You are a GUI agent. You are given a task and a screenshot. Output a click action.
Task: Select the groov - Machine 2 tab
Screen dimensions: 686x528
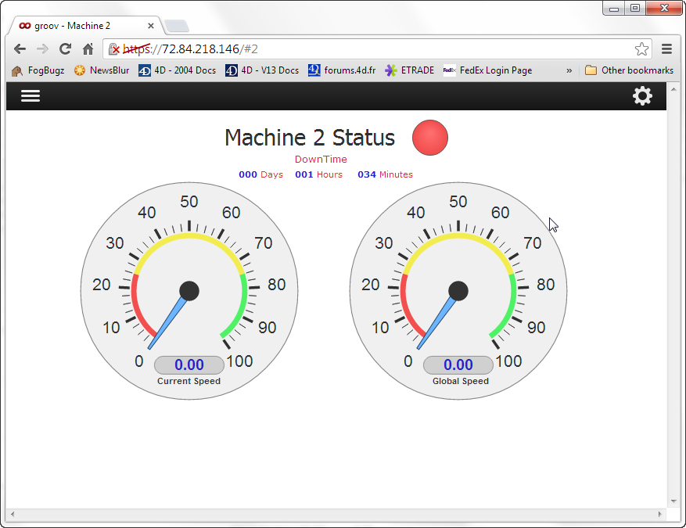85,26
